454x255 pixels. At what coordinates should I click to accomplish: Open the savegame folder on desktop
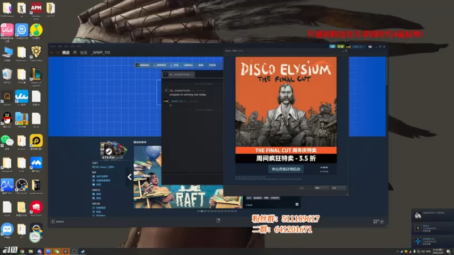coord(7,164)
